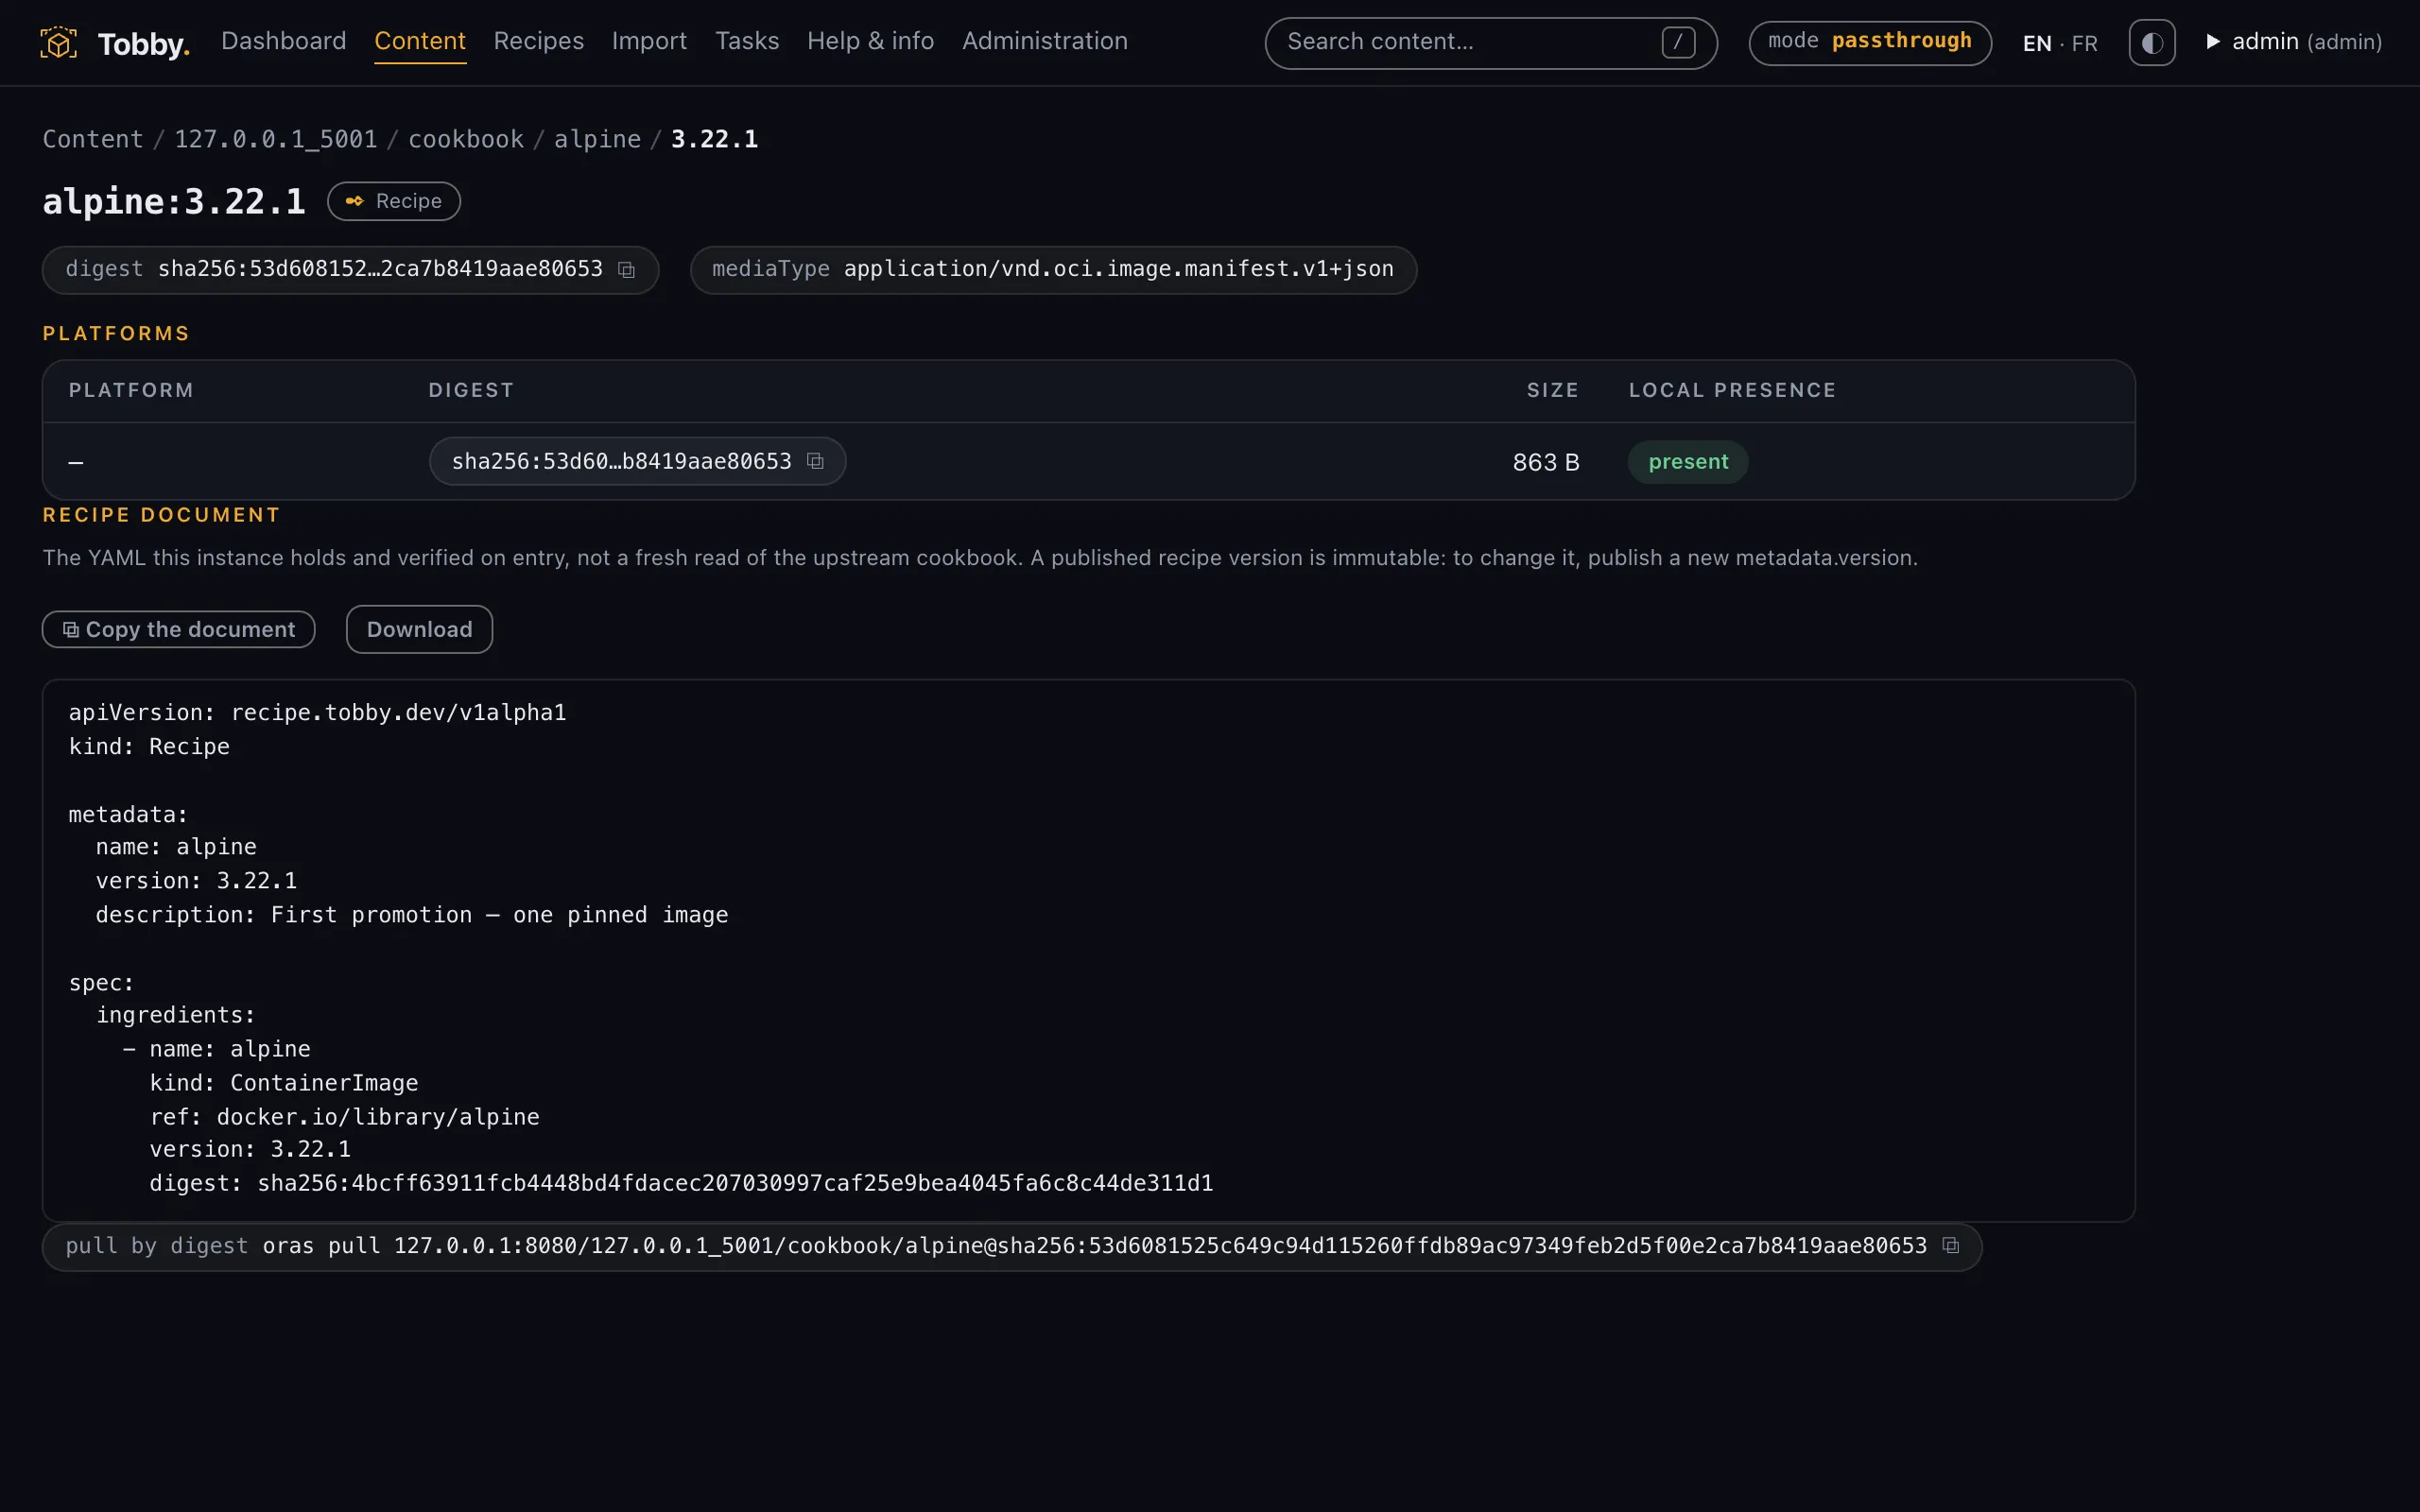The height and width of the screenshot is (1512, 2420).
Task: Expand the admin user menu
Action: pos(2293,42)
